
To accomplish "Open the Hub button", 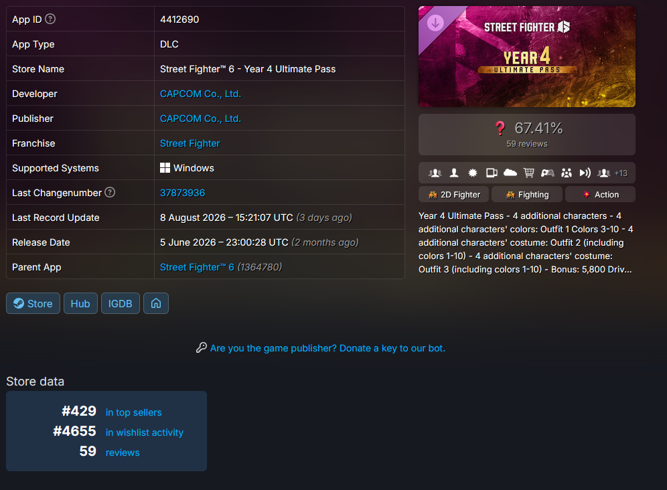I will coord(80,303).
